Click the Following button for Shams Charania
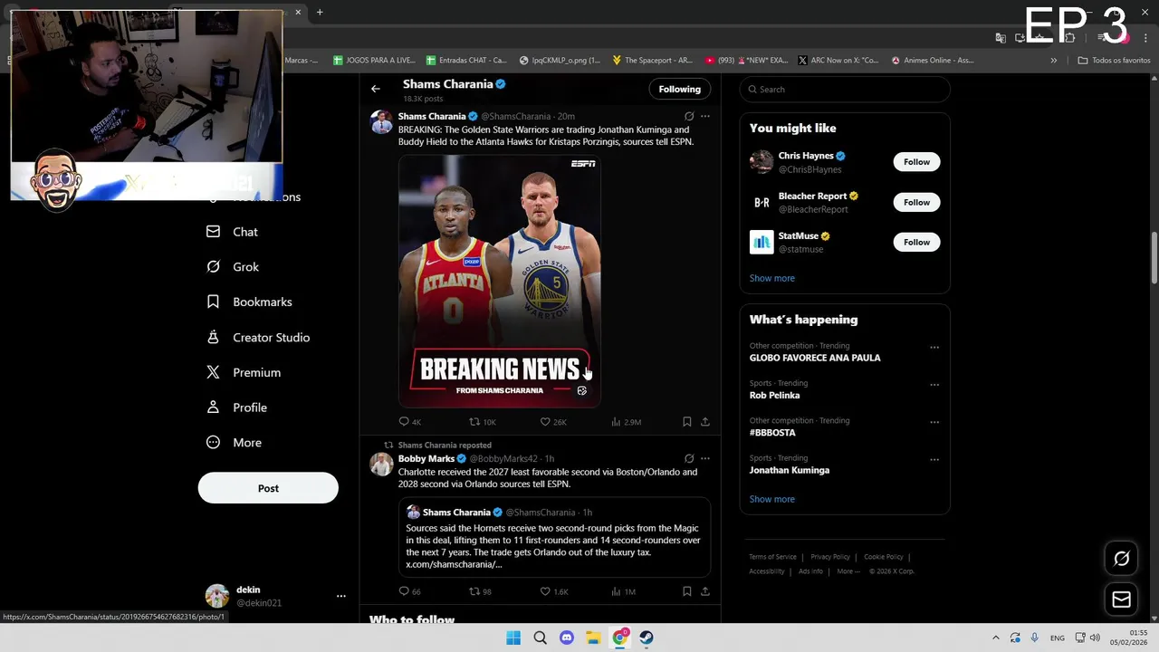Viewport: 1159px width, 652px height. tap(680, 89)
